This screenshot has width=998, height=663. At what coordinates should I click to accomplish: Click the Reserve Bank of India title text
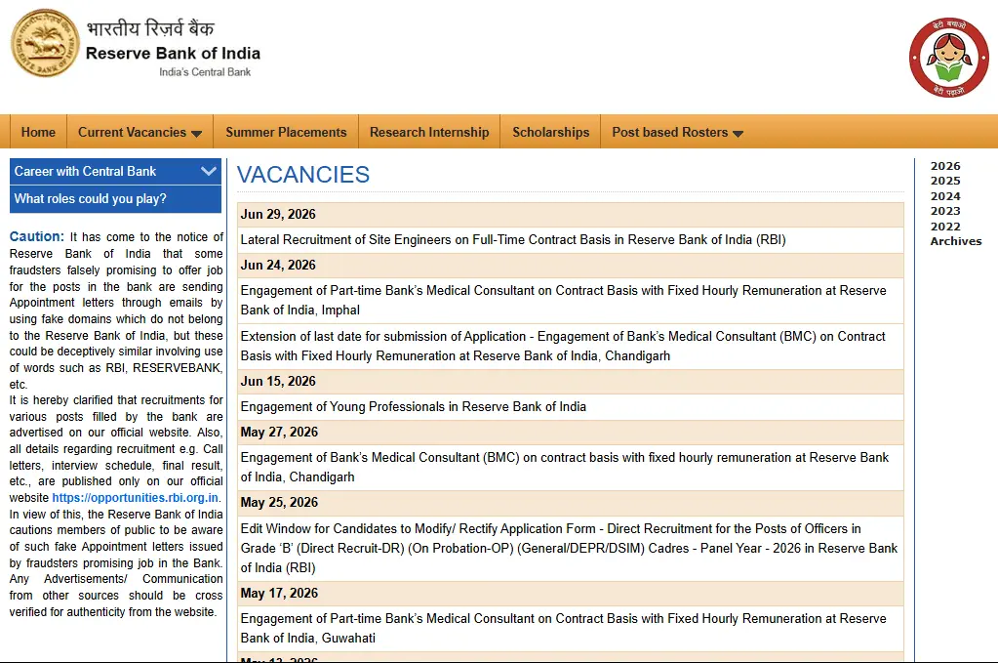click(173, 53)
